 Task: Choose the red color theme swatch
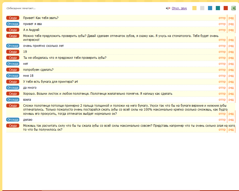pyautogui.click(x=226, y=8)
